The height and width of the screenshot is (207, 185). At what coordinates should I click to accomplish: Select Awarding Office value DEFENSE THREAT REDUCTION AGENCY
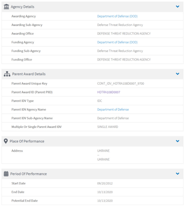pyautogui.click(x=124, y=34)
